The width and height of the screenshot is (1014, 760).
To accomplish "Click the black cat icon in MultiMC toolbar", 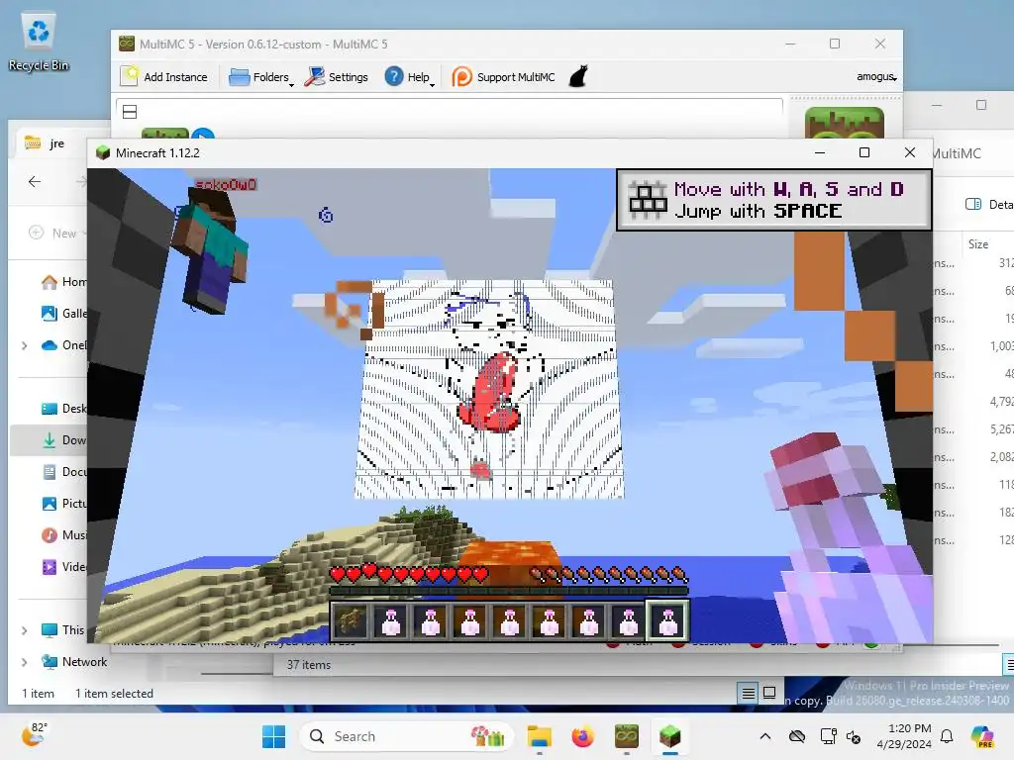I will [x=578, y=76].
